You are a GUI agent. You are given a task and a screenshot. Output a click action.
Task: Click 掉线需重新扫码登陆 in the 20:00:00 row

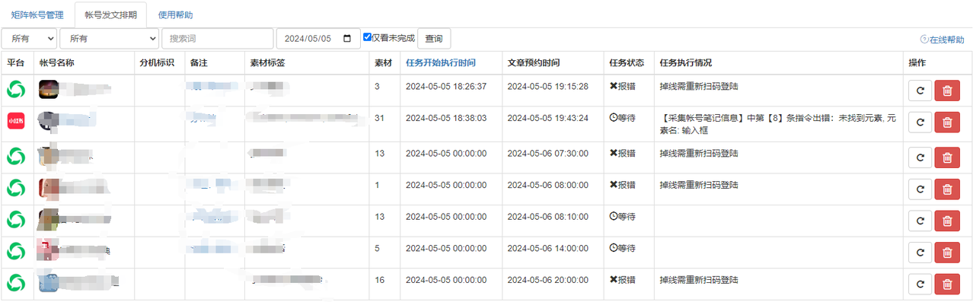coord(699,280)
